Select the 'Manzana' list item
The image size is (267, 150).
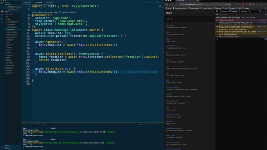[189, 95]
